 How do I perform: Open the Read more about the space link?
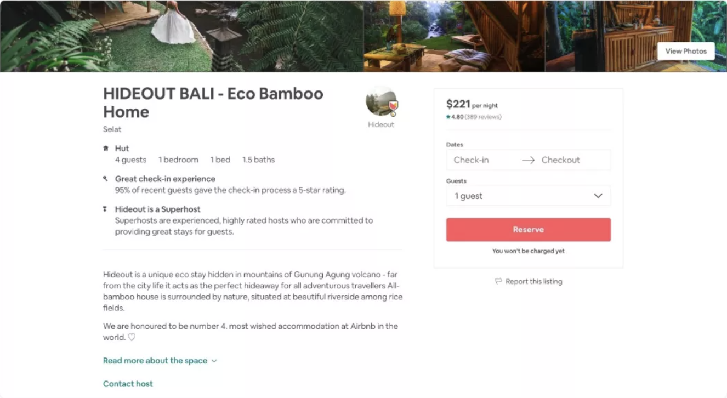pos(155,361)
